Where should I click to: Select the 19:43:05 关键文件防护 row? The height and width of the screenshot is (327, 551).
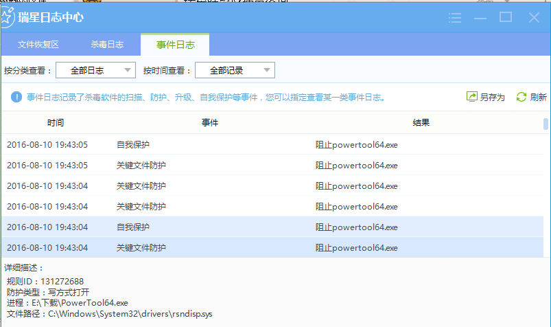pyautogui.click(x=272, y=165)
